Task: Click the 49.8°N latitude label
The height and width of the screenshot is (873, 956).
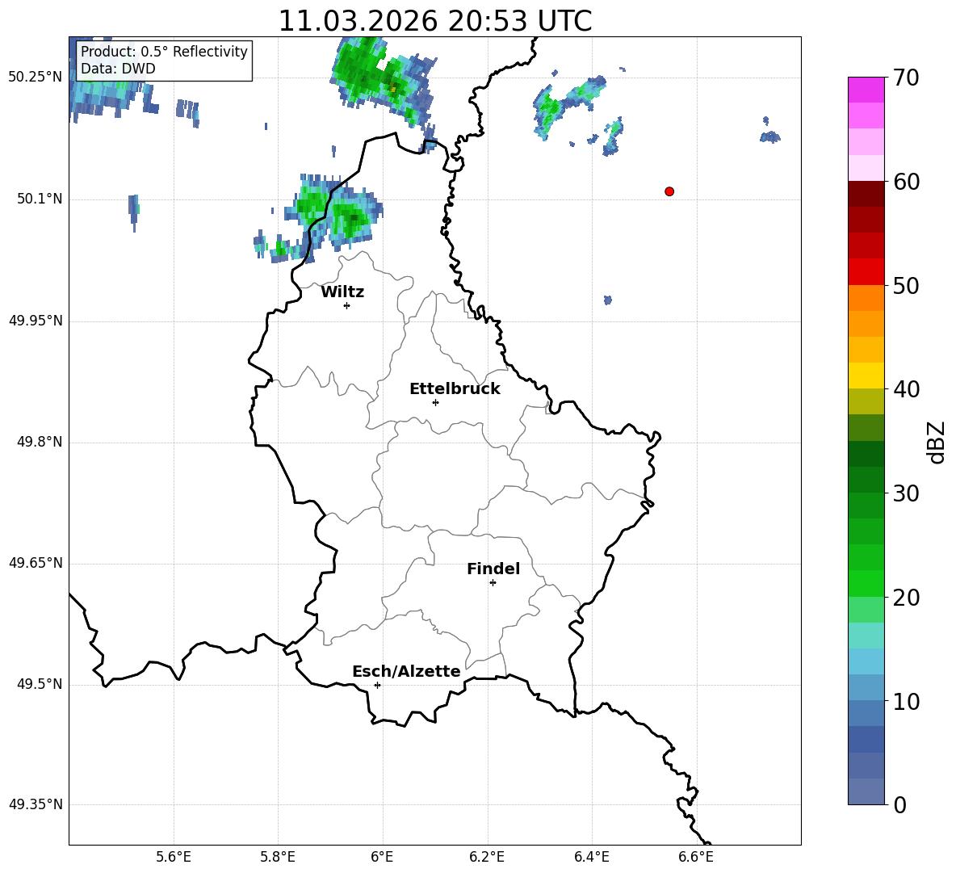Action: point(40,442)
